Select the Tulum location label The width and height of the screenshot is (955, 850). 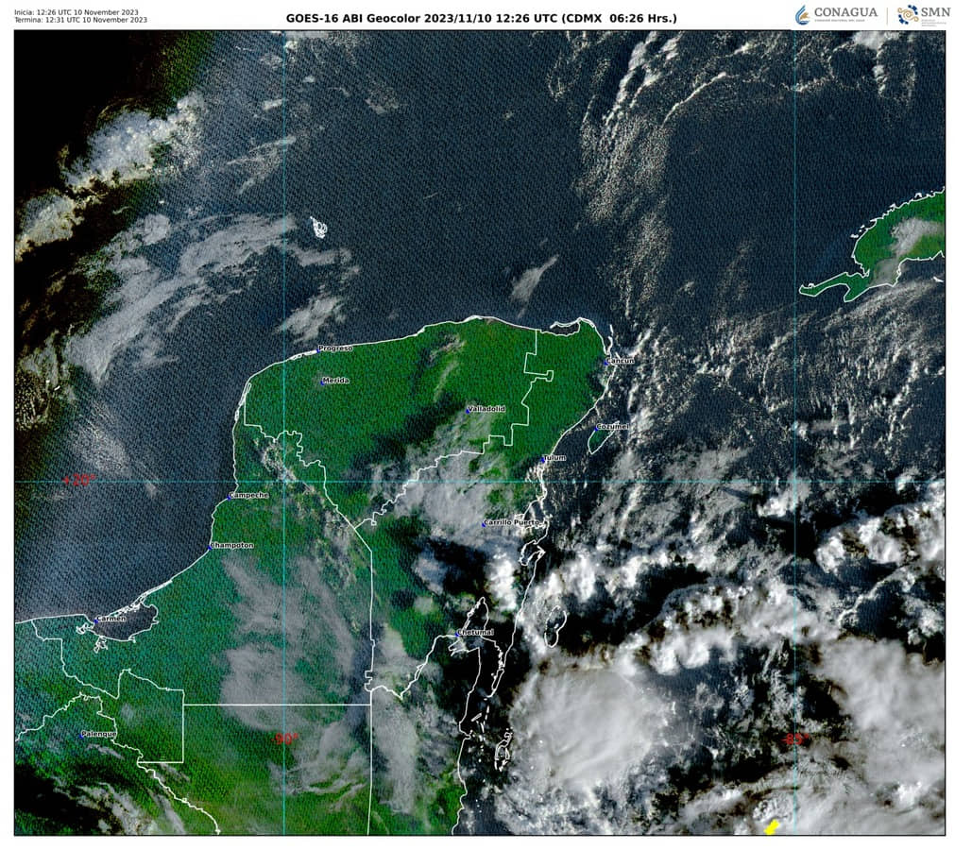click(x=554, y=458)
